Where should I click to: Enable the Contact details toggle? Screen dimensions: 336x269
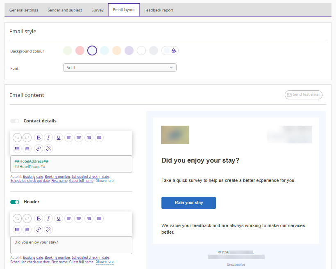(15, 121)
